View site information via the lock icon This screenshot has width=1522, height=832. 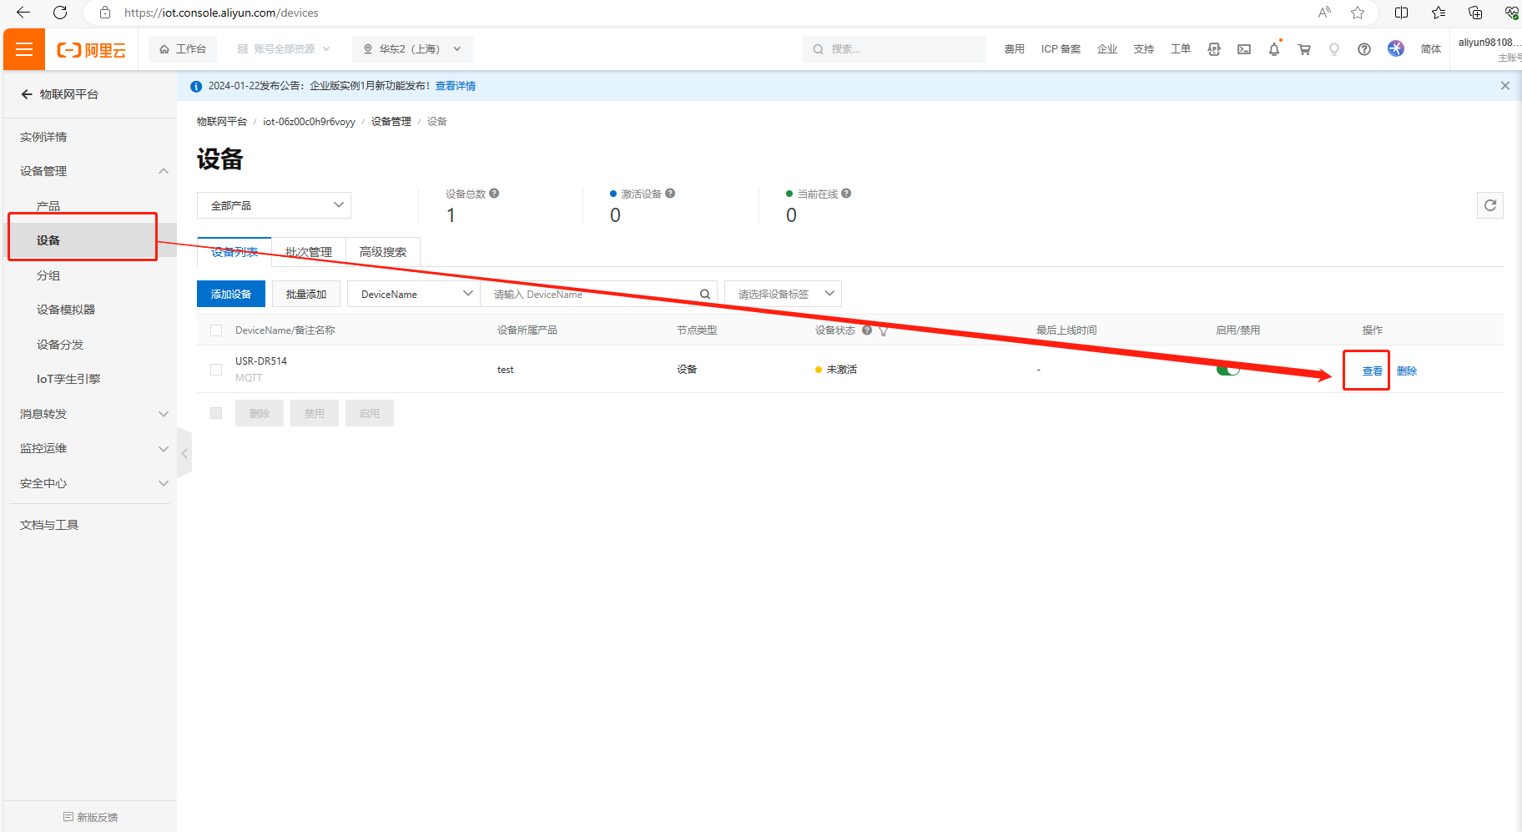(105, 13)
